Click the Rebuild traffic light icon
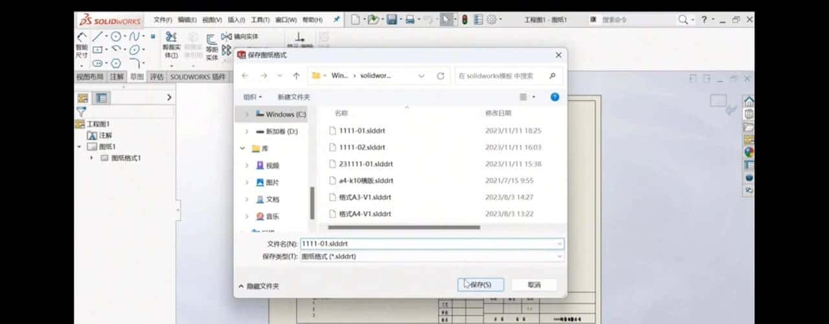 tap(464, 20)
